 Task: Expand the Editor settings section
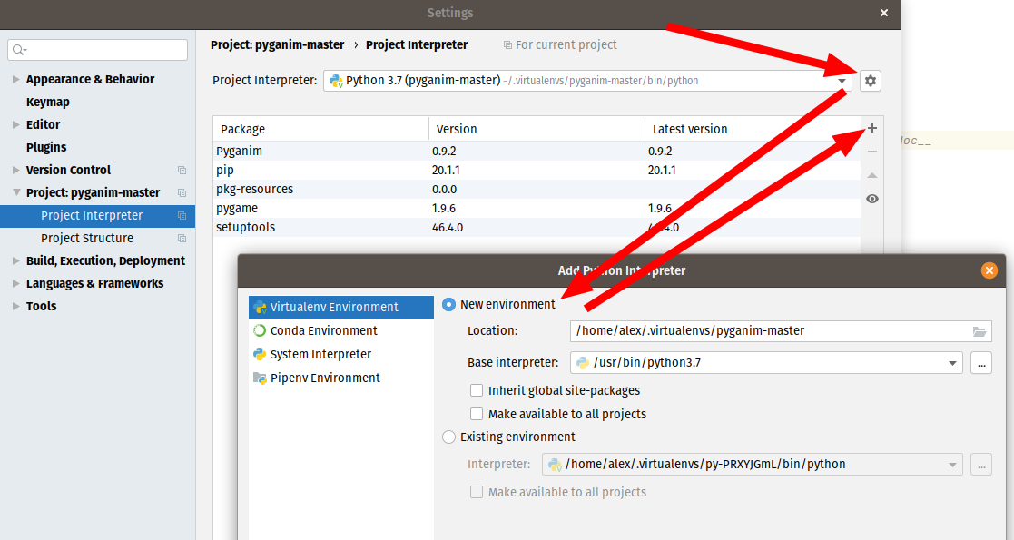[15, 125]
